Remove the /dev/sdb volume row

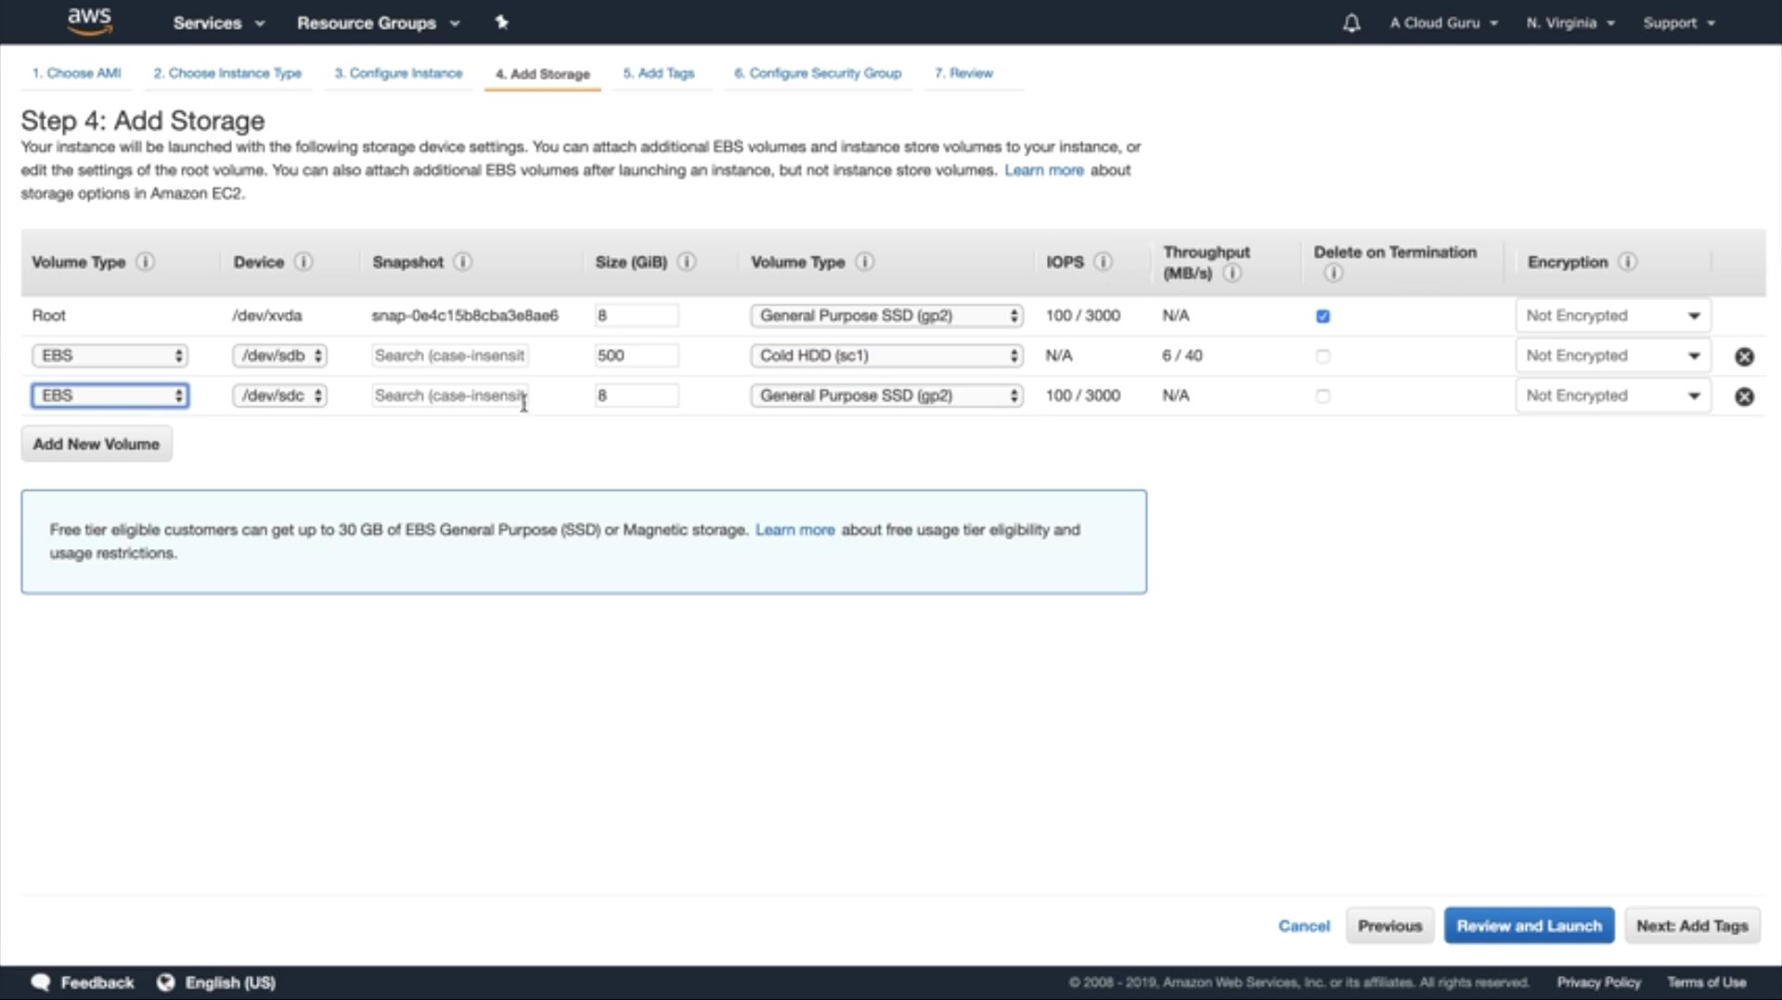tap(1744, 356)
